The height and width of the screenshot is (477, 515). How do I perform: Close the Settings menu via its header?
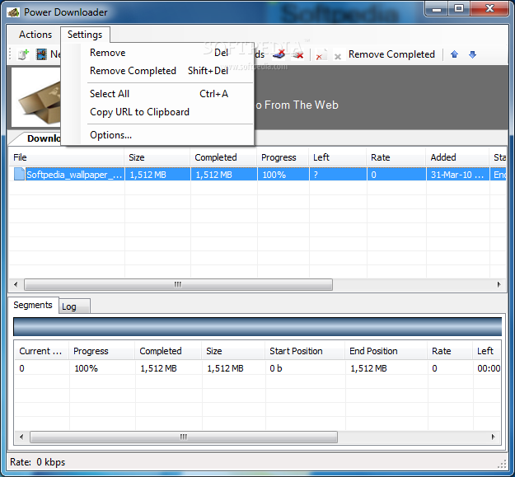point(85,35)
